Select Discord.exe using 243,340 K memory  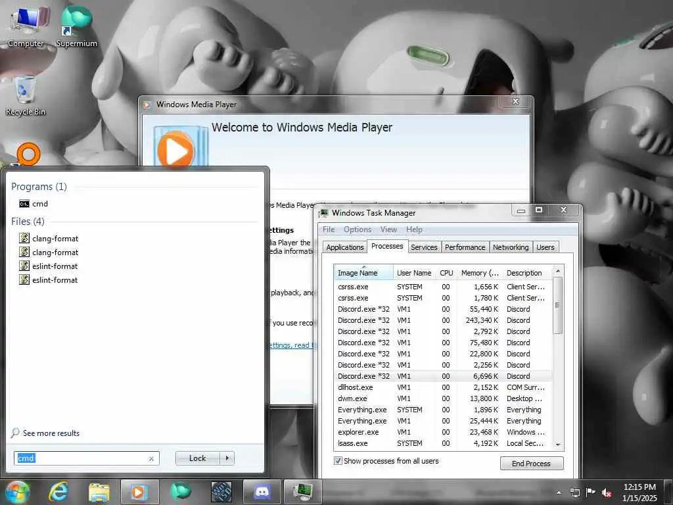tap(444, 320)
